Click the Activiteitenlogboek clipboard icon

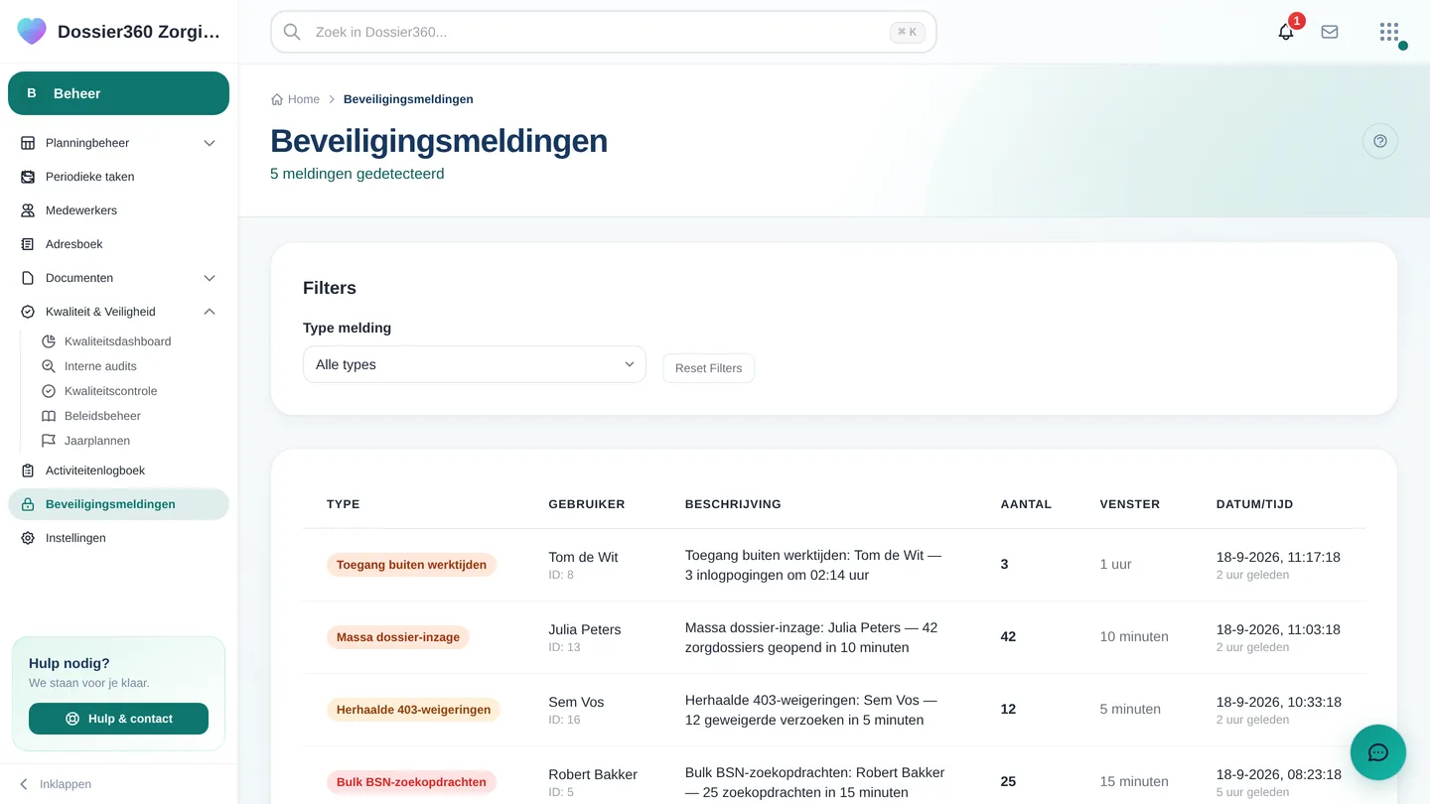point(28,470)
